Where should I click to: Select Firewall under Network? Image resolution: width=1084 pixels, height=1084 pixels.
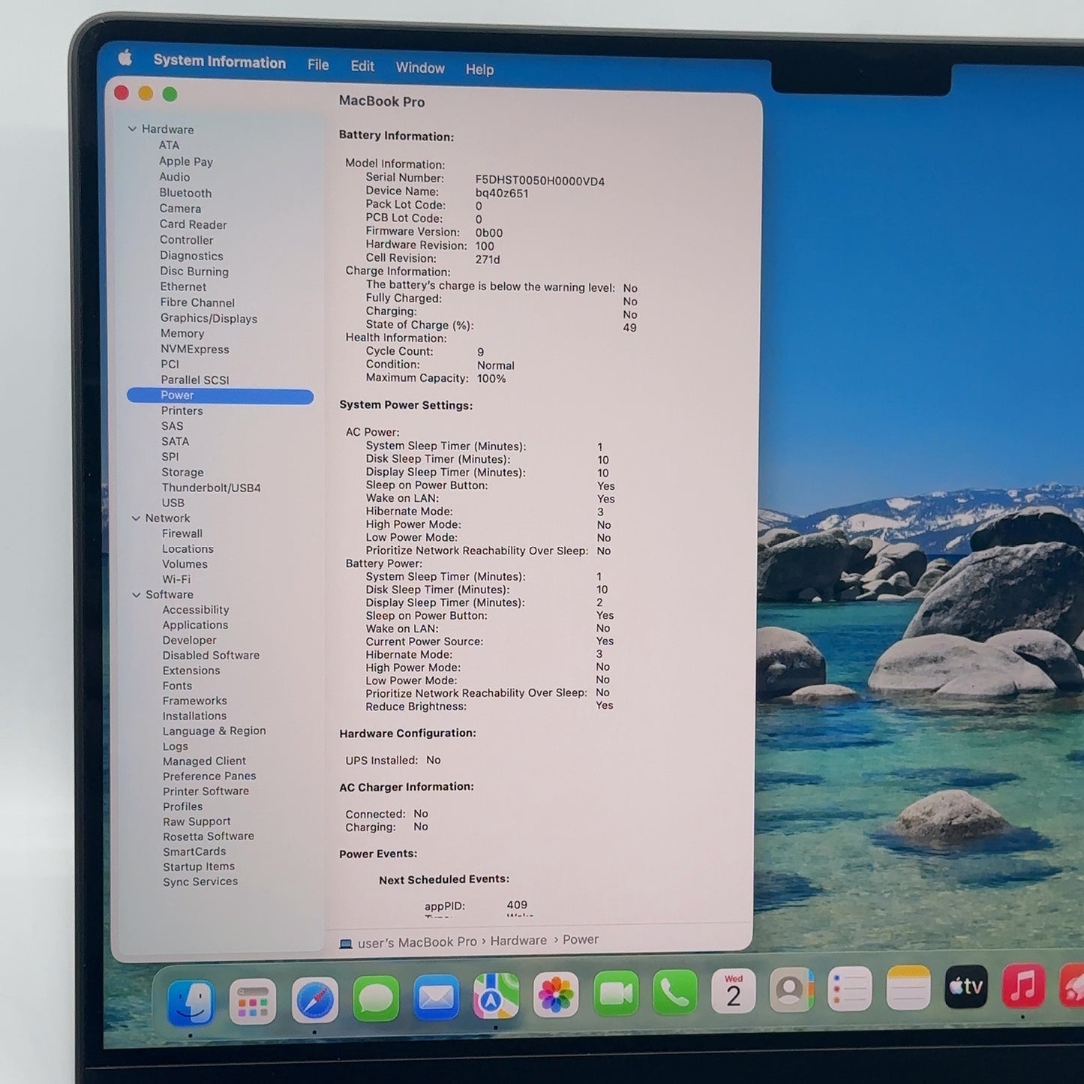tap(182, 533)
